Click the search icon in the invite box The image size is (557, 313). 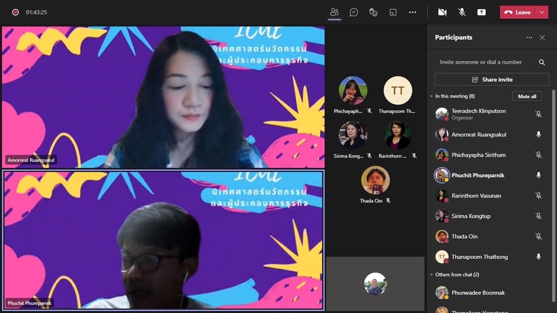click(541, 62)
